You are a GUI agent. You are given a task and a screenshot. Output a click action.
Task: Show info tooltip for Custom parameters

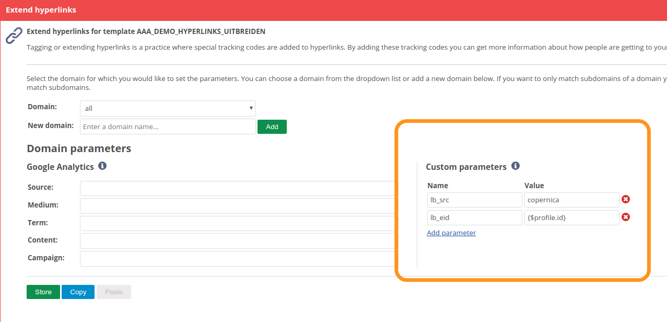[x=516, y=166]
